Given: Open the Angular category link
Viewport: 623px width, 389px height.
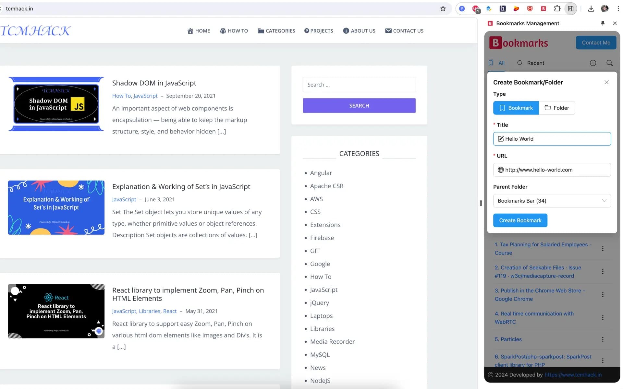Looking at the screenshot, I should click(321, 173).
